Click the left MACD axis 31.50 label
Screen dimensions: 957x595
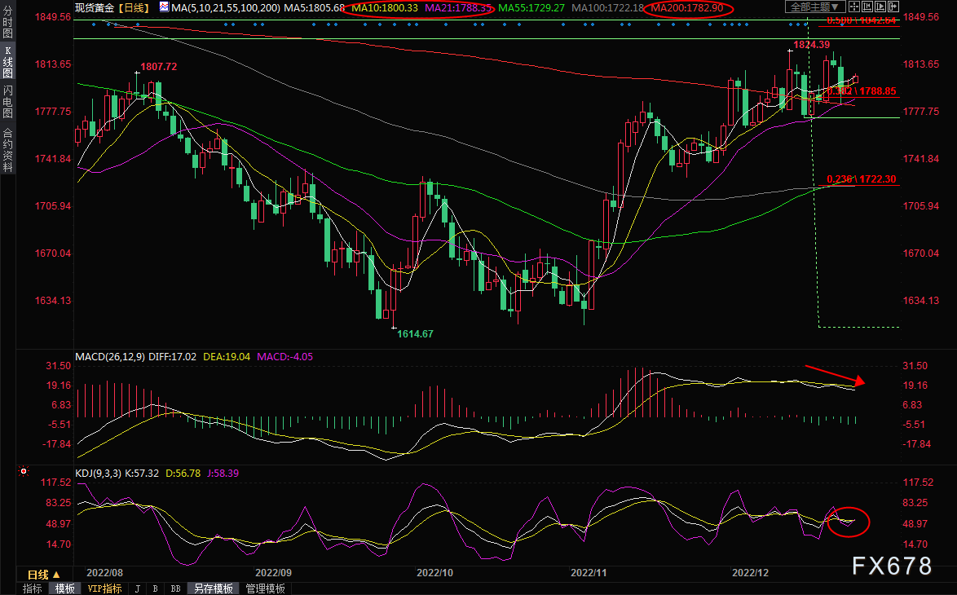coord(59,365)
